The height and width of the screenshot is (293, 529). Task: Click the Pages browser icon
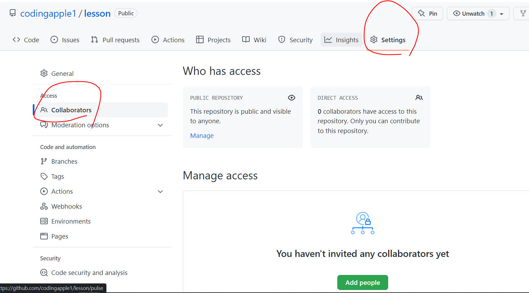44,236
